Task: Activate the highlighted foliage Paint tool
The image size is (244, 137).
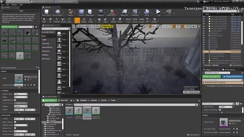Action: pyautogui.click(x=77, y=20)
